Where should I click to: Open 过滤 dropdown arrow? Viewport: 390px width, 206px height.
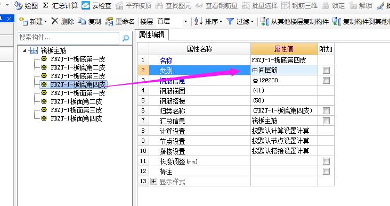[252, 22]
